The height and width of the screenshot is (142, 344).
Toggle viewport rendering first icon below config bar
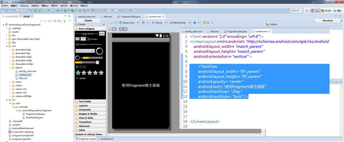click(110, 29)
